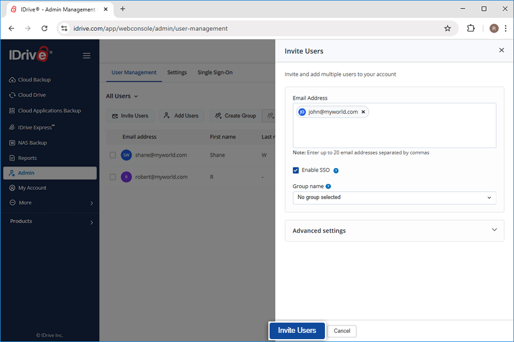Toggle the hamburger sidebar menu icon
Screen dimensions: 514x342
coord(87,56)
